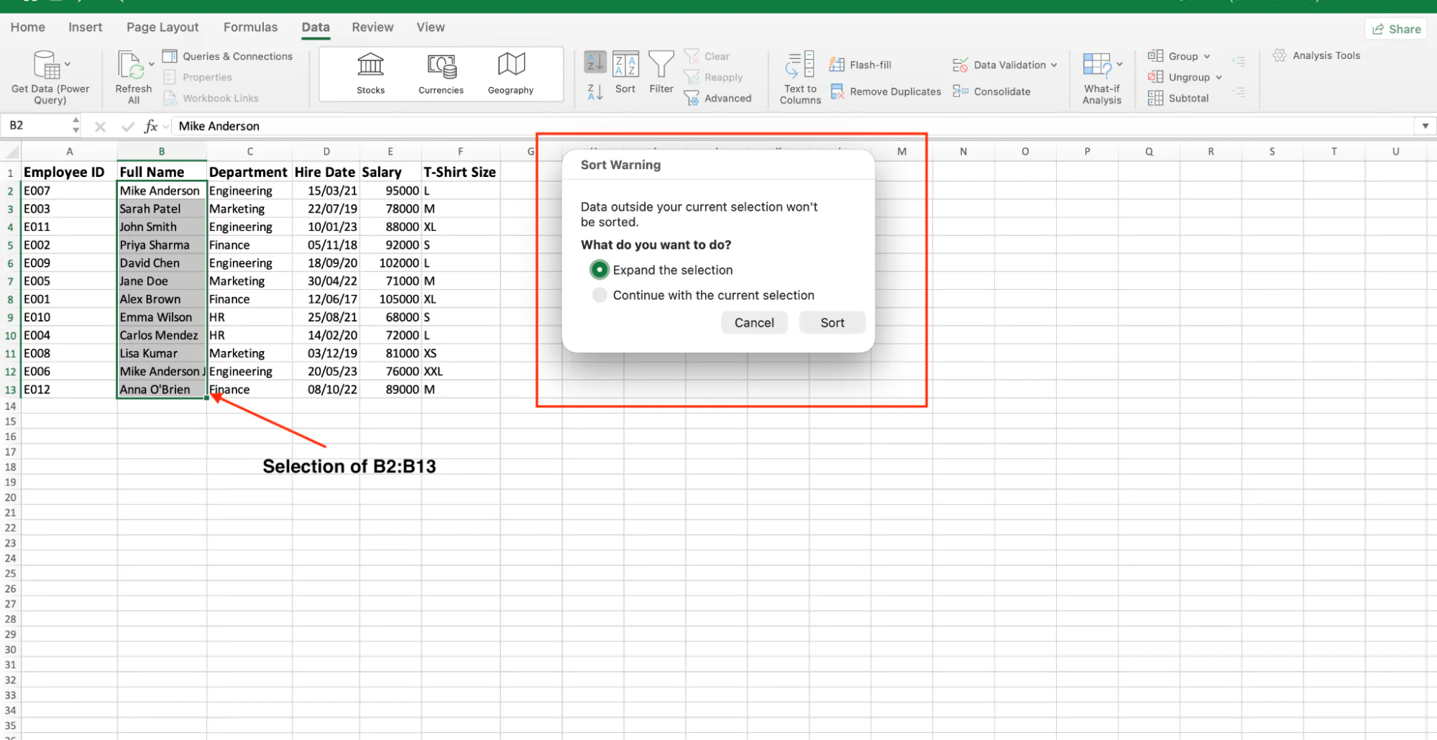Select cell containing 'Sarah Patel'

click(x=162, y=209)
